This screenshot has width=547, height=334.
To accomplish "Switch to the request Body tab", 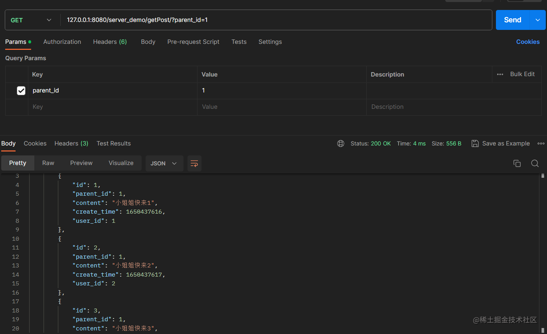I will [x=148, y=42].
